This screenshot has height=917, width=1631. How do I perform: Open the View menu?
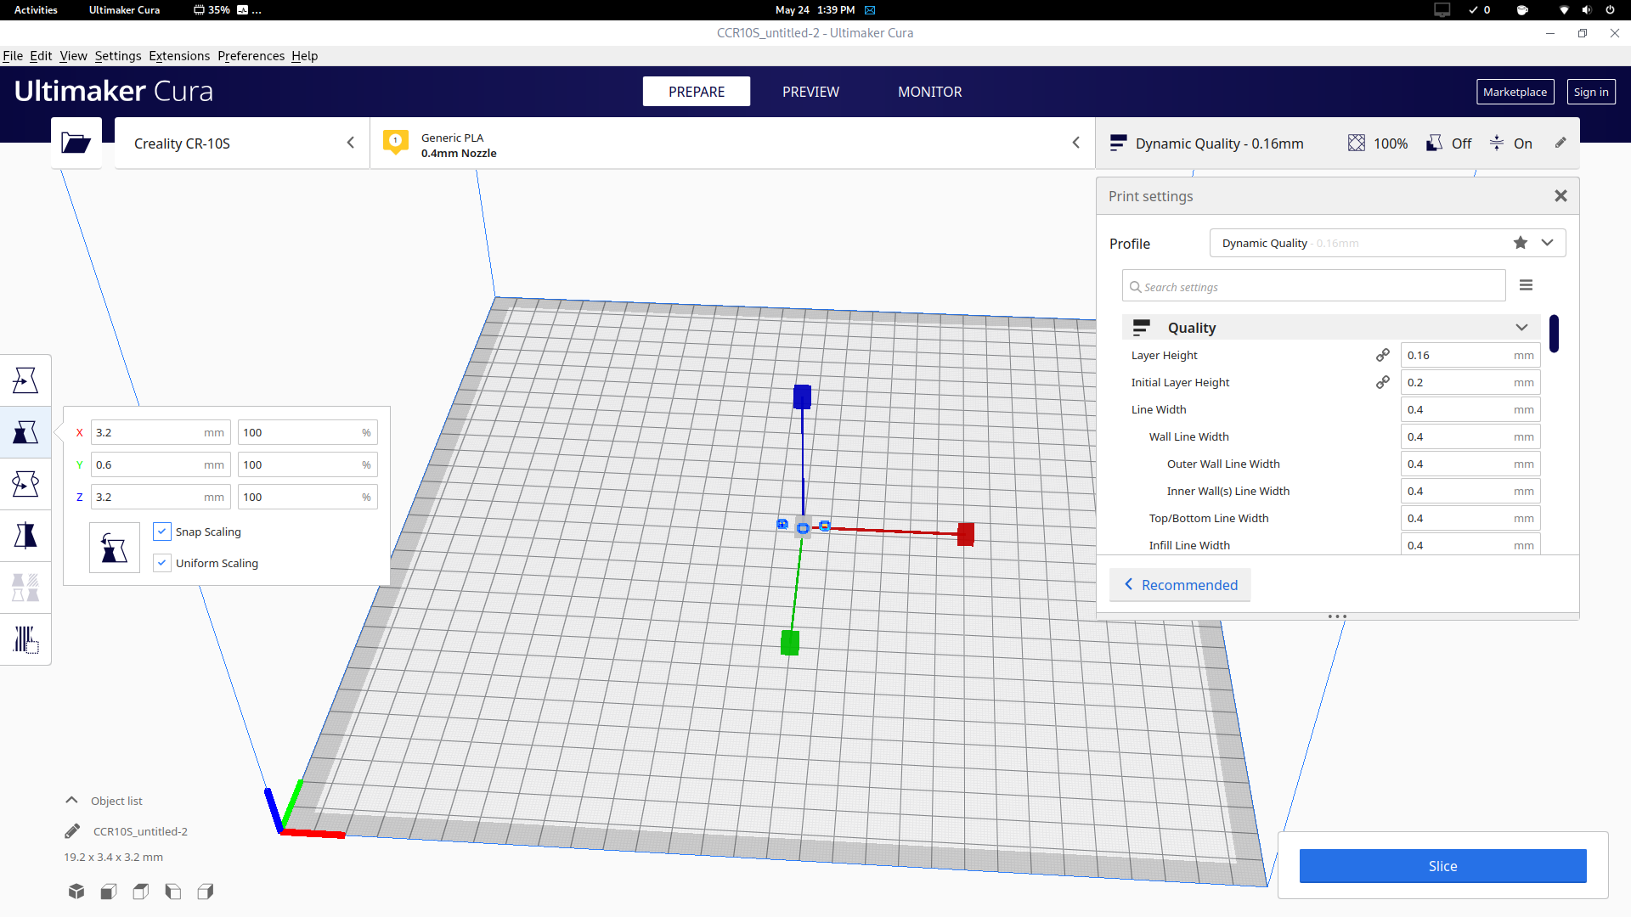(73, 56)
